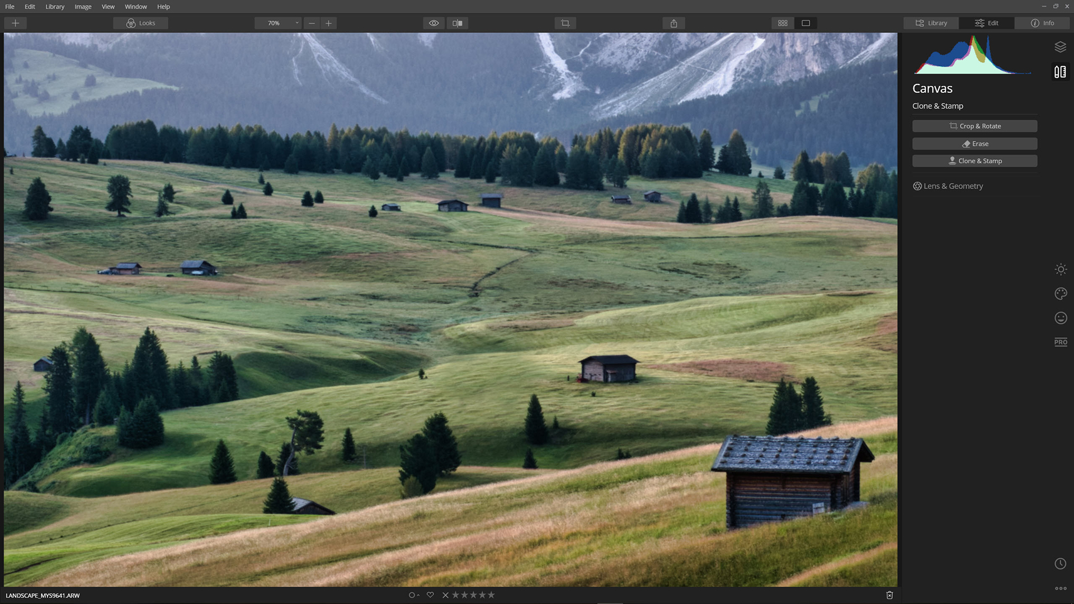
Task: Zoom out with the minus button
Action: coord(312,23)
